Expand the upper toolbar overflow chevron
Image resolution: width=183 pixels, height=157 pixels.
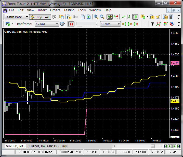[179, 17]
